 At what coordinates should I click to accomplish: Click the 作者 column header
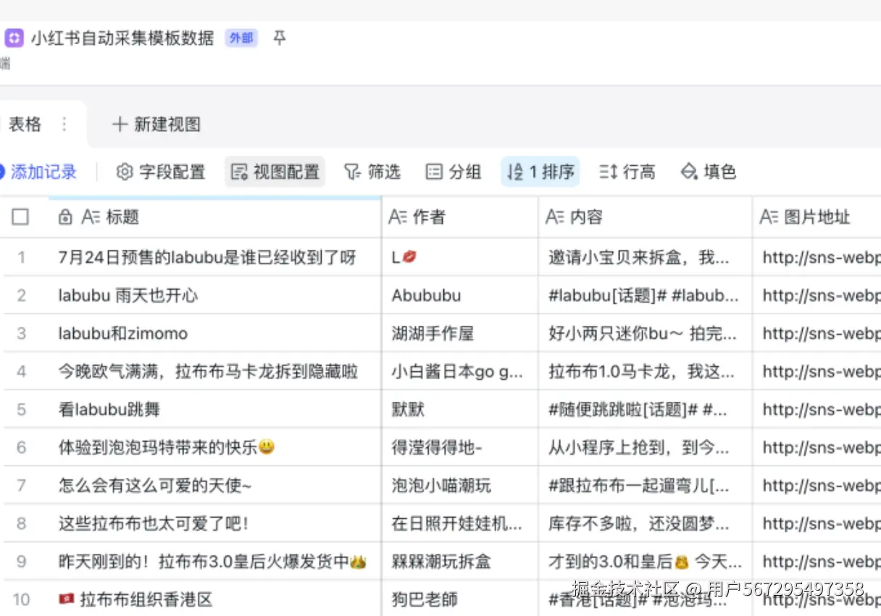459,216
